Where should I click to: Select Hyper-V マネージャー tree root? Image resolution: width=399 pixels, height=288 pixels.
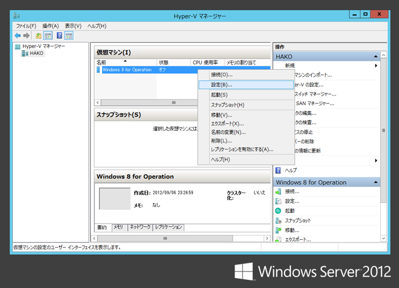(x=43, y=46)
